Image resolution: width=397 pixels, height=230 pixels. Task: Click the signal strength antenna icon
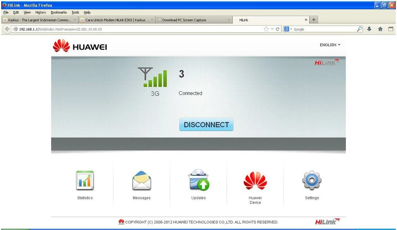pyautogui.click(x=152, y=77)
